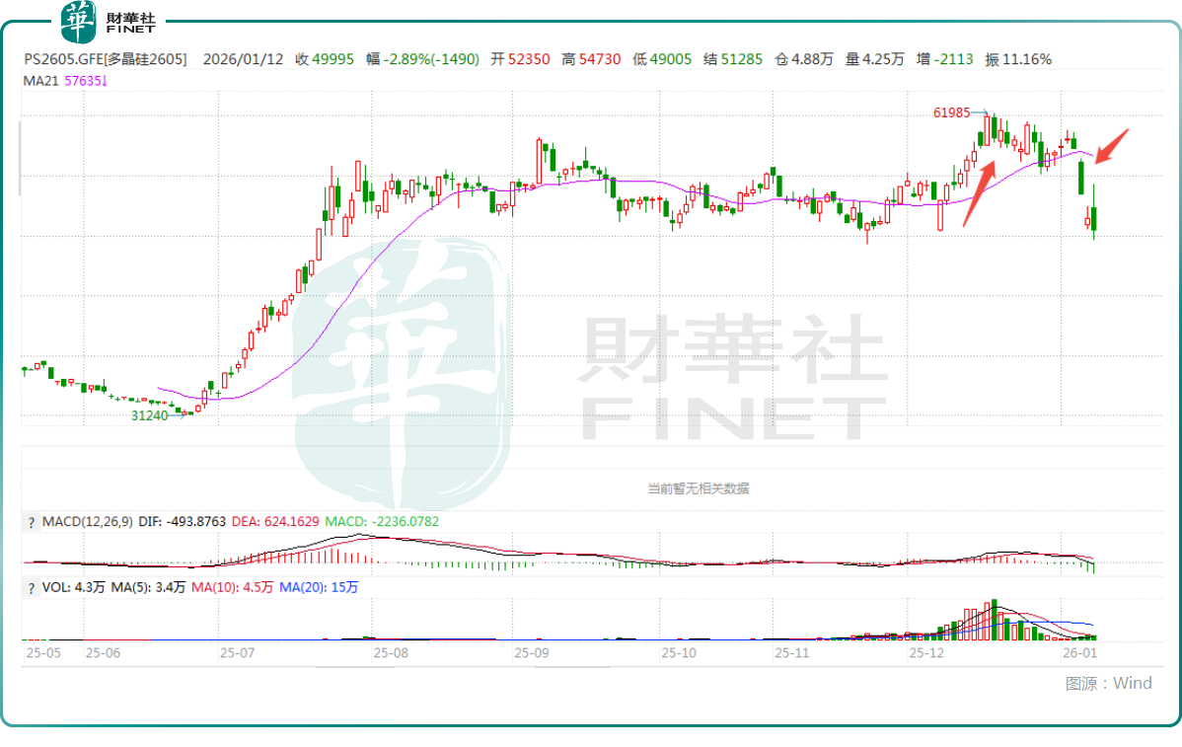
Task: Click the downward-pointing red arrow annotation
Action: (x=1111, y=145)
